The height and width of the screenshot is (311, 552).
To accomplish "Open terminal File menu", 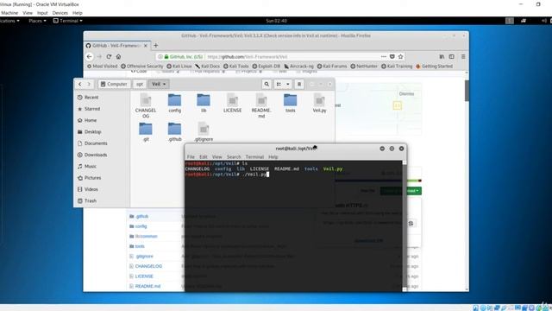I will 191,157.
